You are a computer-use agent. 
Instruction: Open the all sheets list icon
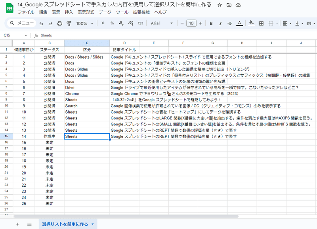point(29,224)
